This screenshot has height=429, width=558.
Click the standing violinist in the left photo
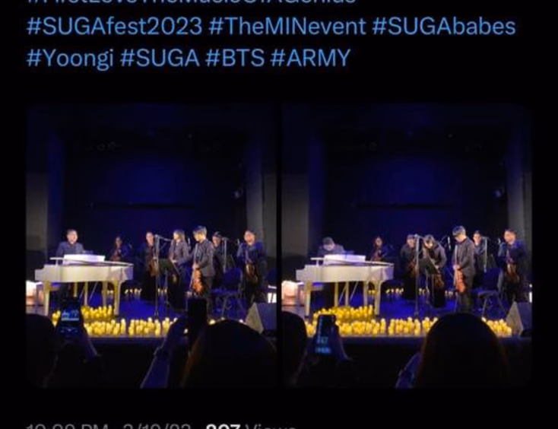tap(201, 263)
